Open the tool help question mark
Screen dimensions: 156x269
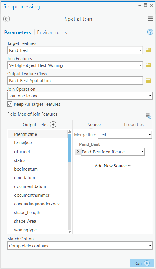point(150,32)
